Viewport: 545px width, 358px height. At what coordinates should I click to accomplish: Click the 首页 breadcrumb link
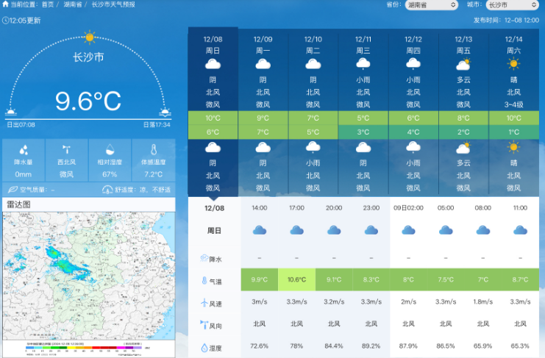48,4
